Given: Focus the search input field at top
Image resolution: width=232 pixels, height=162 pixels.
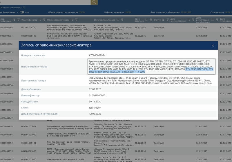Looking at the screenshot, I should pos(45,2).
